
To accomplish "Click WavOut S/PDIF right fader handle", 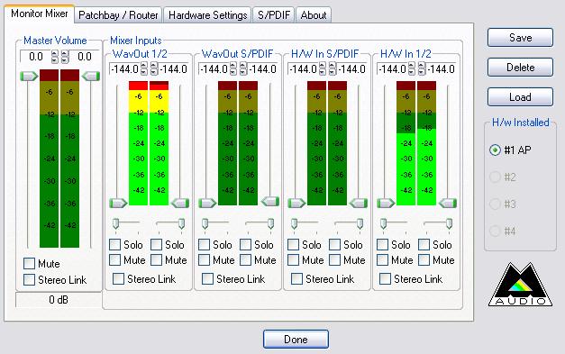I will click(x=270, y=201).
